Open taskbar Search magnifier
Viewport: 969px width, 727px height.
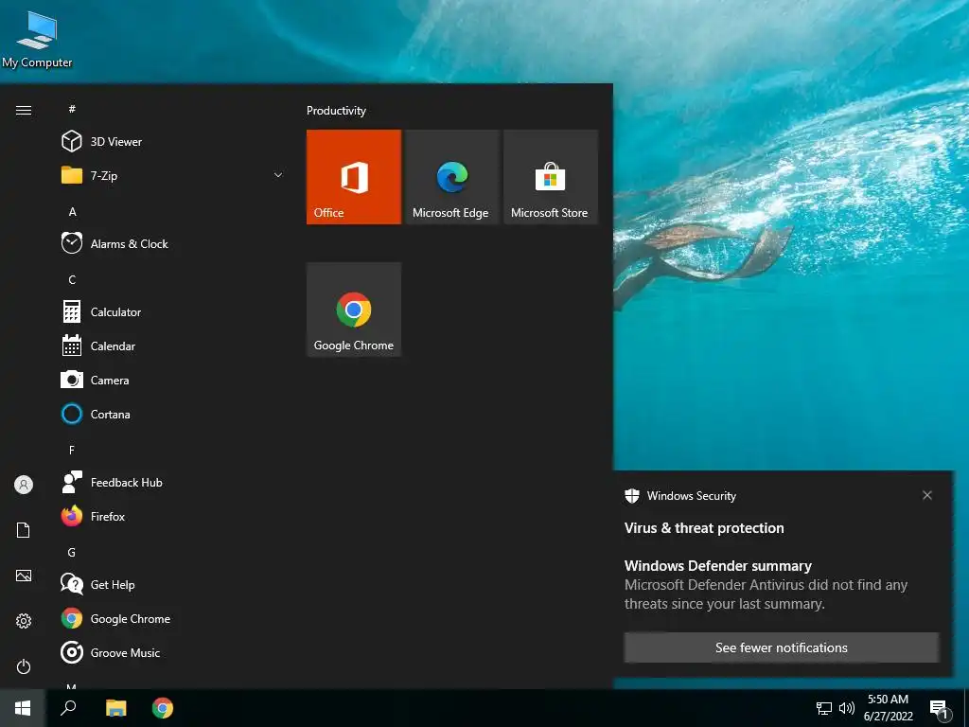point(68,708)
